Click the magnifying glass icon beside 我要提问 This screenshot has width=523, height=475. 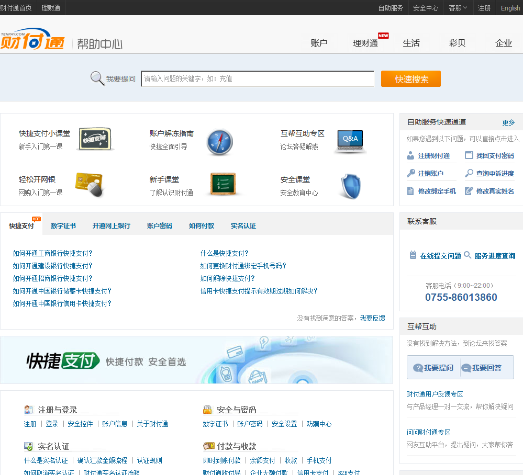(x=97, y=78)
